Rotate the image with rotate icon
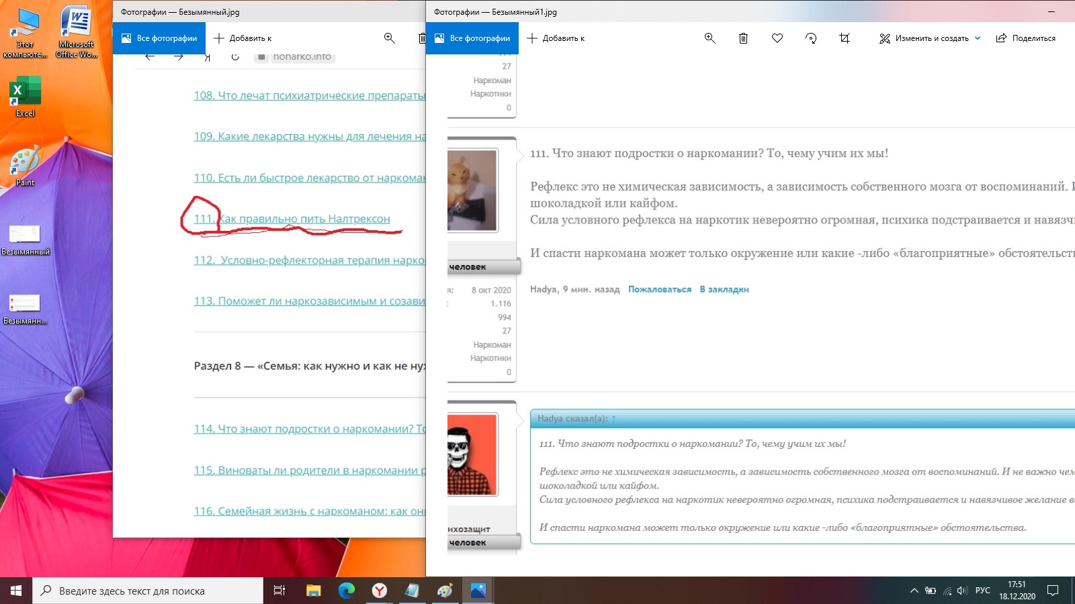1075x604 pixels. point(811,38)
